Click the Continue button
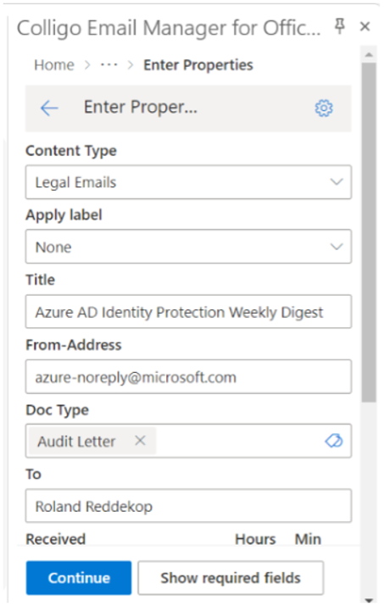The width and height of the screenshot is (384, 606). pyautogui.click(x=79, y=578)
